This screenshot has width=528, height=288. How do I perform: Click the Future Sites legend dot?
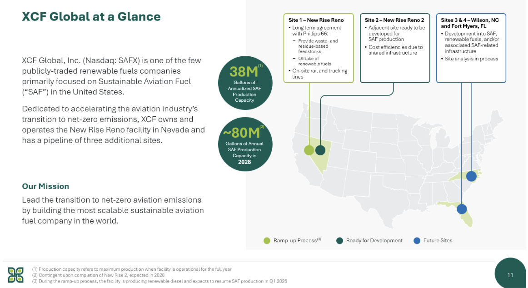[417, 240]
